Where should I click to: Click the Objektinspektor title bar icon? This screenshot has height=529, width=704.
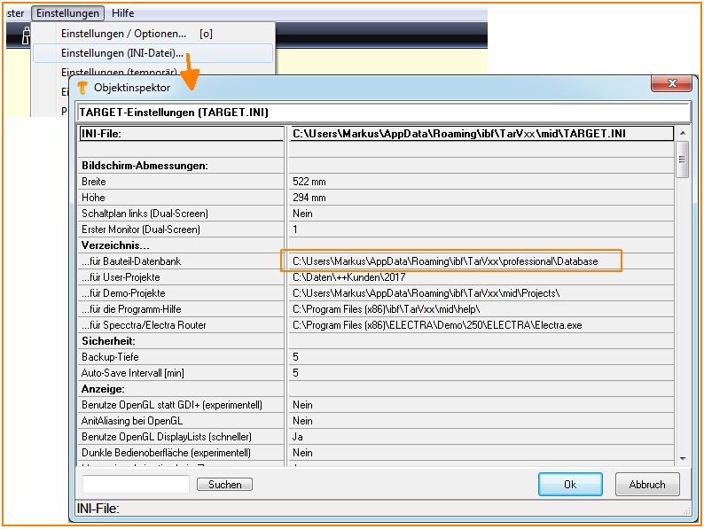click(x=83, y=88)
